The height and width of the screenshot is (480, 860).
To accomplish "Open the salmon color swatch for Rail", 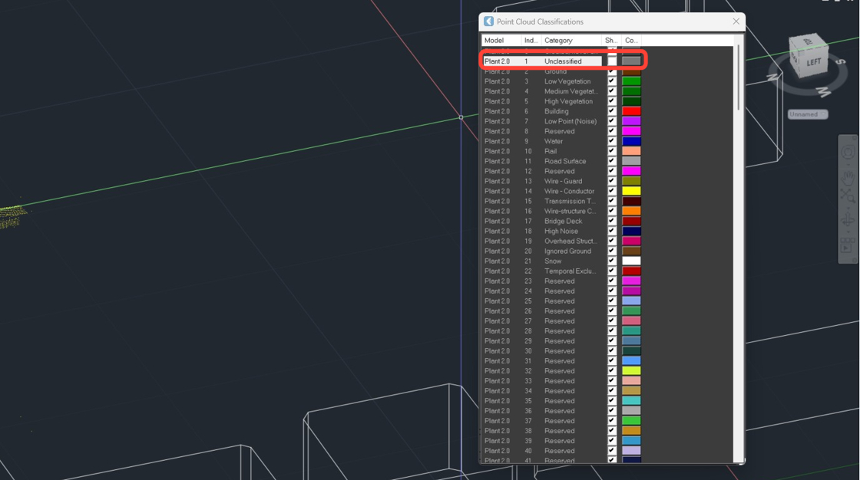I will coord(631,151).
